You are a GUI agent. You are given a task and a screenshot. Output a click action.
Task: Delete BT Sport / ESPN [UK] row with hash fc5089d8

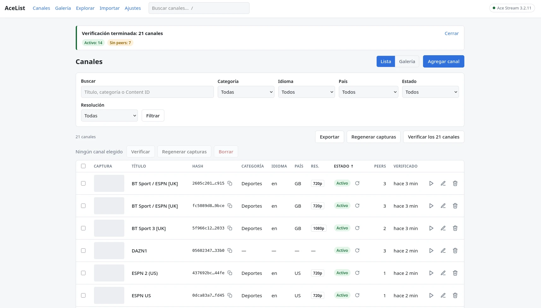click(x=455, y=206)
